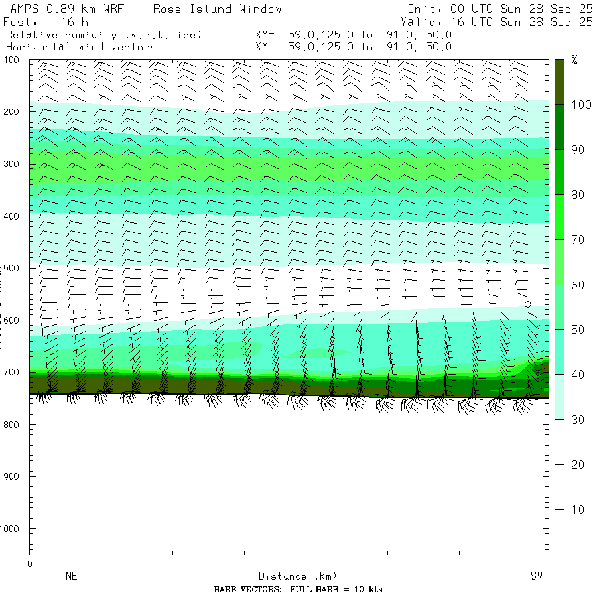This screenshot has width=597, height=597.
Task: Click the SW endpoint label below the axis
Action: coord(536,576)
